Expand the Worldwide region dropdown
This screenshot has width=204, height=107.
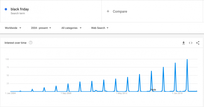(13, 28)
